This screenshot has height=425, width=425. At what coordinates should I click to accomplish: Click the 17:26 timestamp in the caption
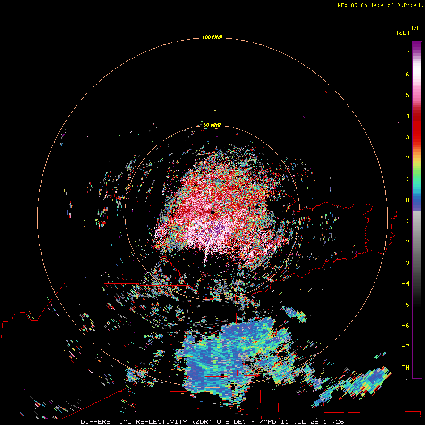tap(334, 422)
